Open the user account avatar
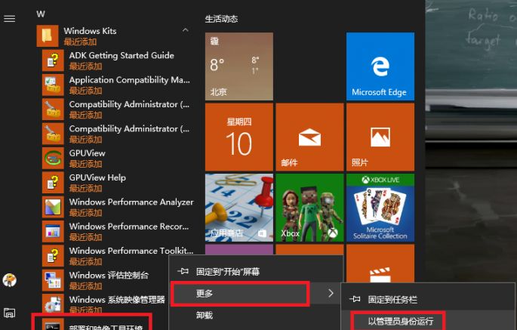 (10, 280)
